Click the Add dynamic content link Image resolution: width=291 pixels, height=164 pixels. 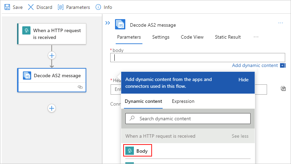[255, 66]
